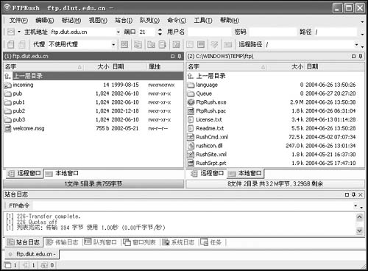Viewport: 368px width, 271px height.
Task: Select the language folder in the local pane
Action: tap(207, 85)
